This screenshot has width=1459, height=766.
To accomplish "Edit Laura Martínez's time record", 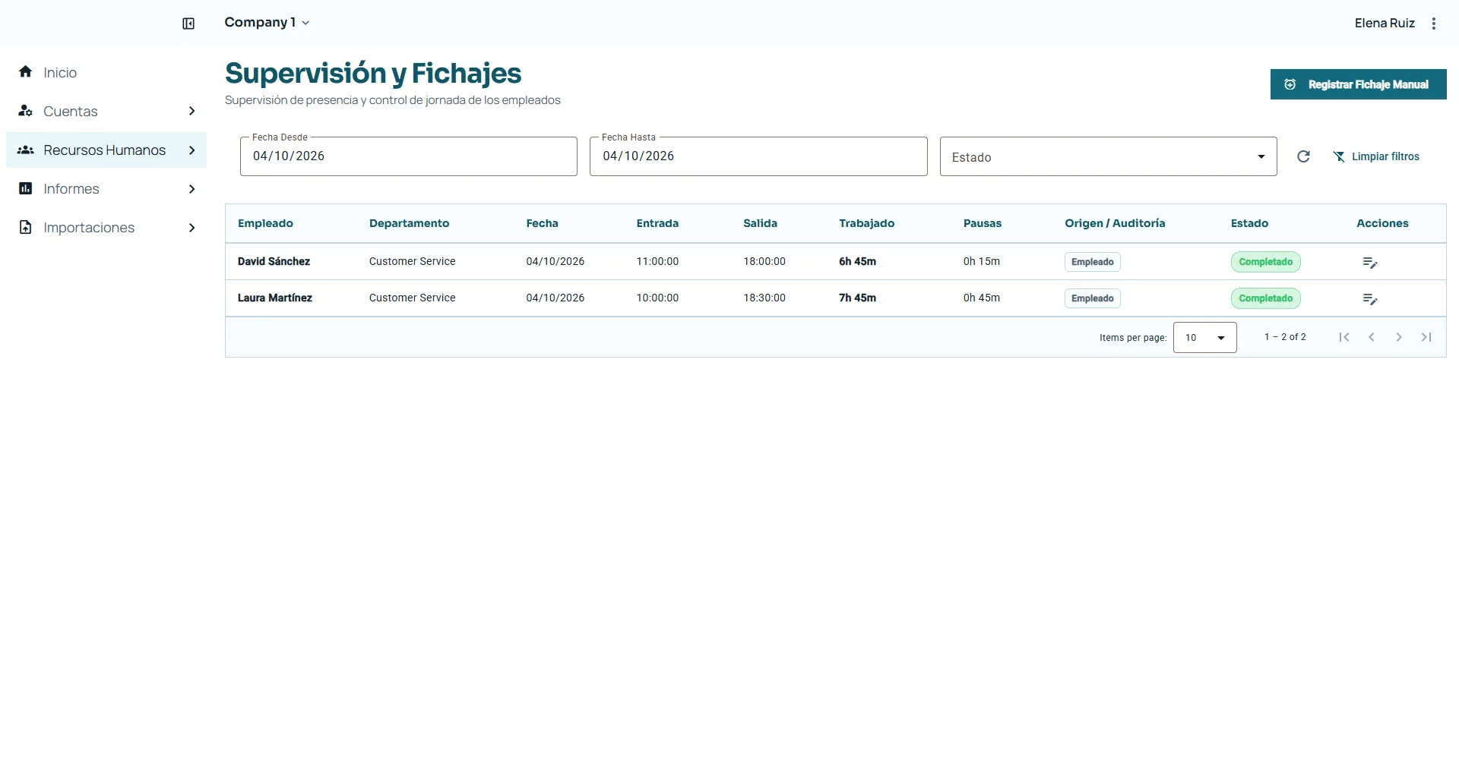I will point(1370,298).
